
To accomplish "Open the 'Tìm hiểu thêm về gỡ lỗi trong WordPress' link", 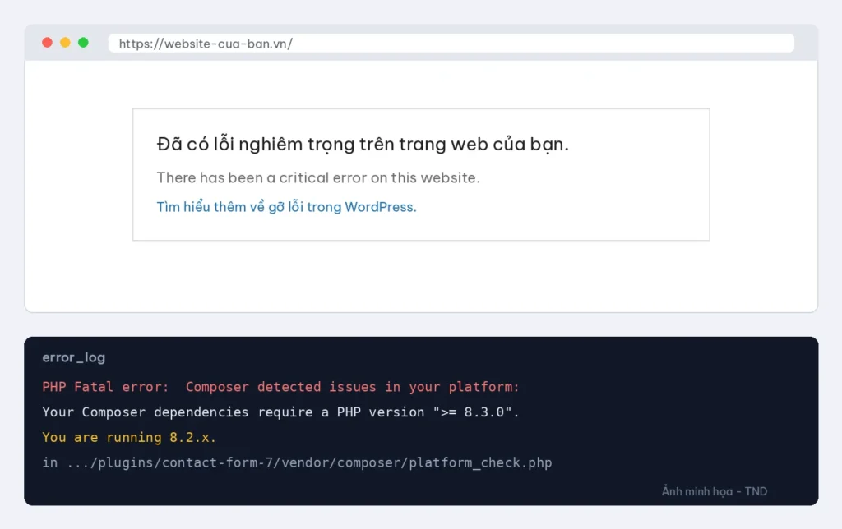I will [286, 207].
